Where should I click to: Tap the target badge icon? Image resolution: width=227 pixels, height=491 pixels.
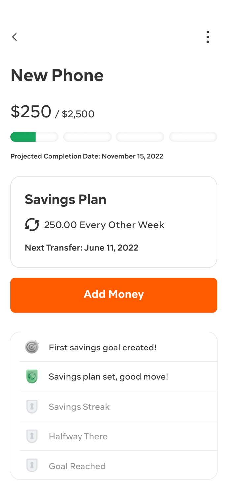point(32,347)
